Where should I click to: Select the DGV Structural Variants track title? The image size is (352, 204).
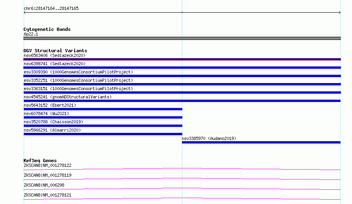pos(55,51)
